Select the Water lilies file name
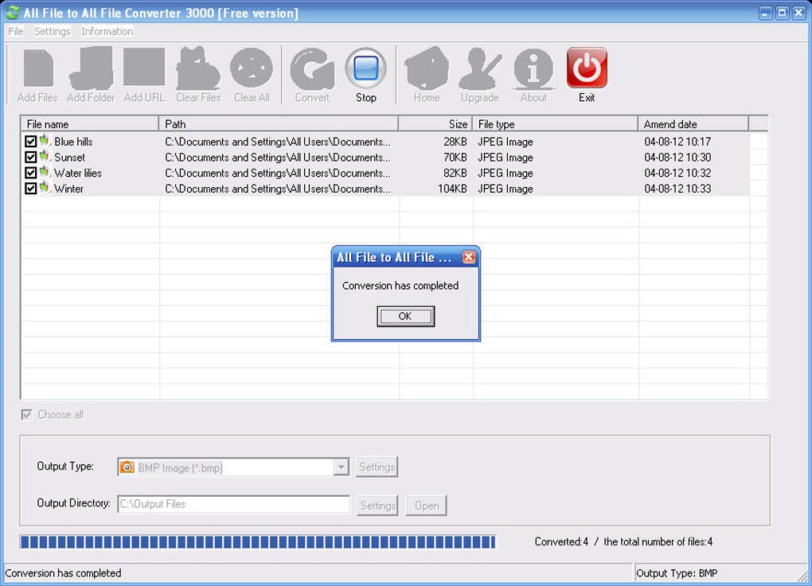Screen dimensions: 812x586 point(78,173)
